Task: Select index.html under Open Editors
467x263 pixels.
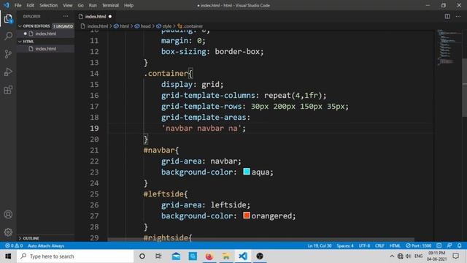Action: click(45, 34)
